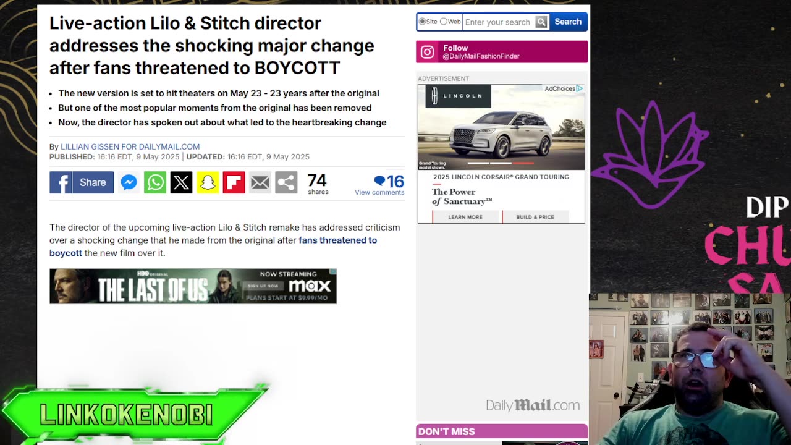The image size is (791, 445).
Task: Click the UPDATED date text
Action: tap(248, 157)
